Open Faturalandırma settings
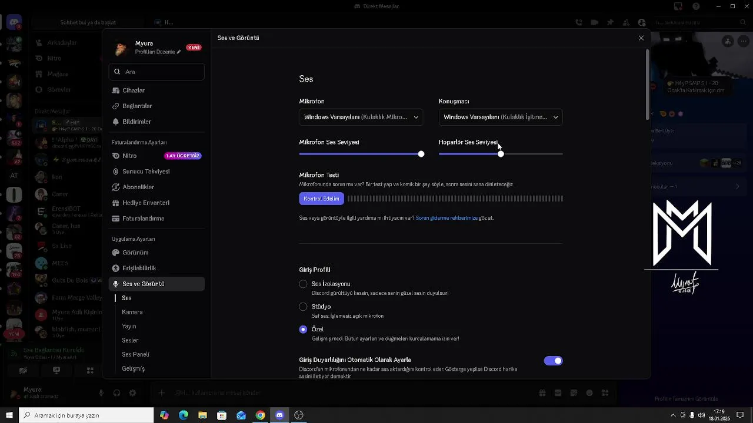753x423 pixels. [156, 219]
